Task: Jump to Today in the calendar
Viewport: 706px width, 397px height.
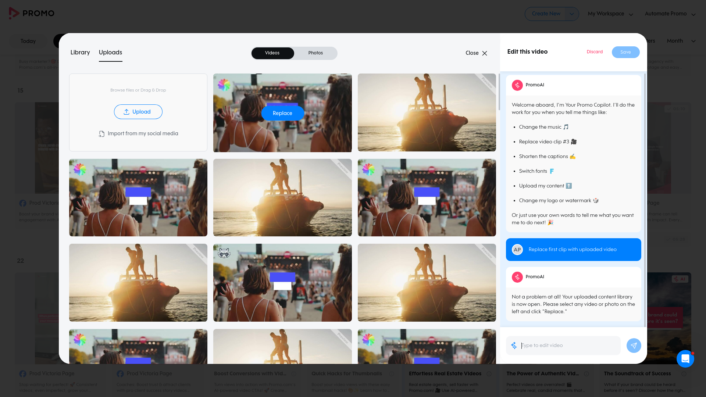Action: [x=28, y=41]
